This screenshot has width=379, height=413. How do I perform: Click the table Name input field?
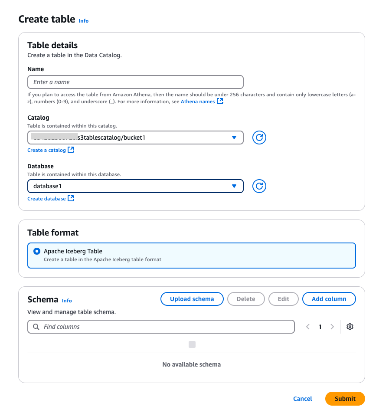point(135,82)
